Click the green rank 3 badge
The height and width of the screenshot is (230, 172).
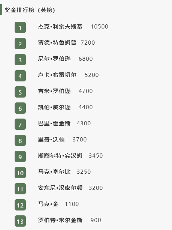(20, 60)
